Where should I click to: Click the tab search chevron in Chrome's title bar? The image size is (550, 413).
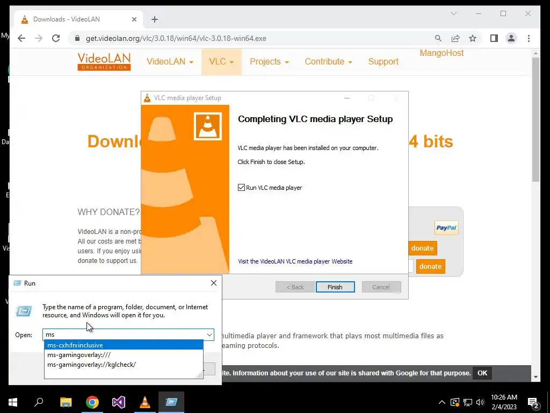pyautogui.click(x=453, y=13)
